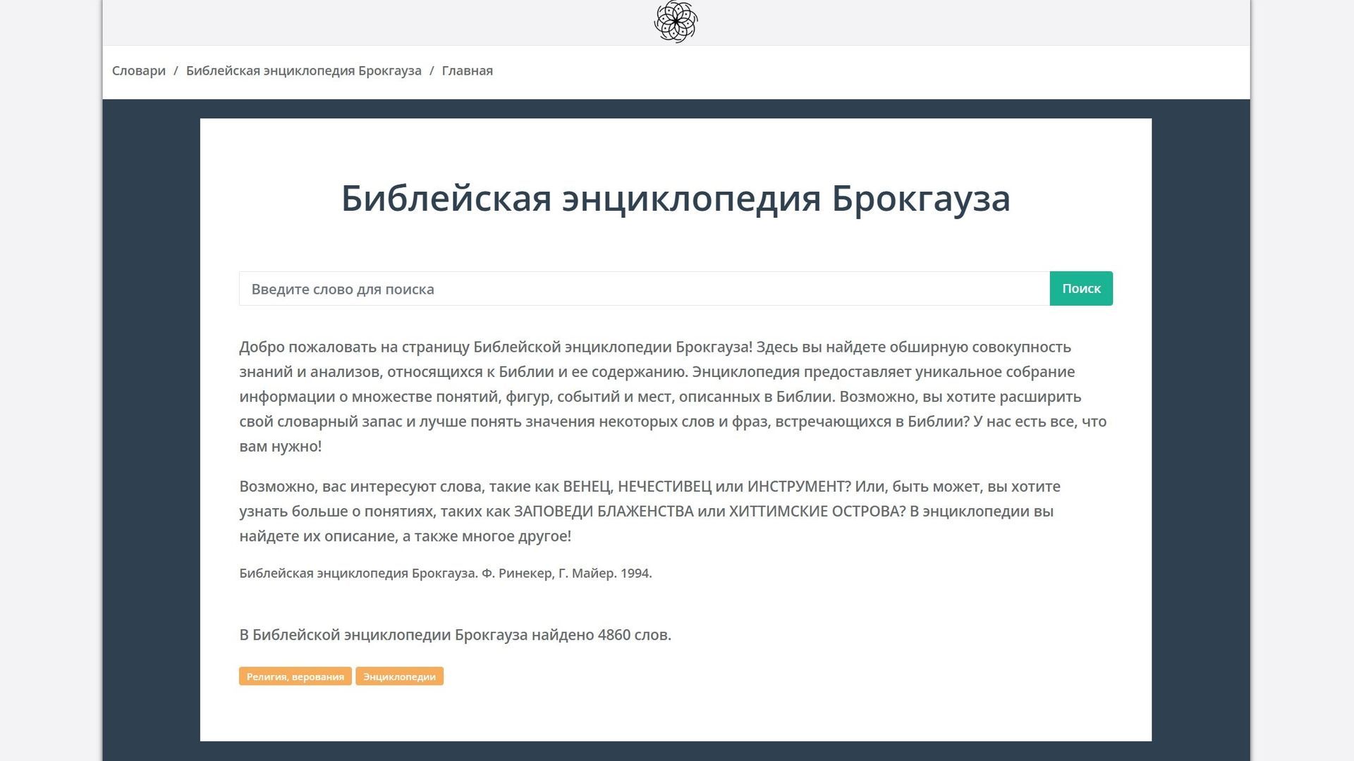The height and width of the screenshot is (761, 1354).
Task: Open the Словари breadcrumb link
Action: tap(139, 70)
